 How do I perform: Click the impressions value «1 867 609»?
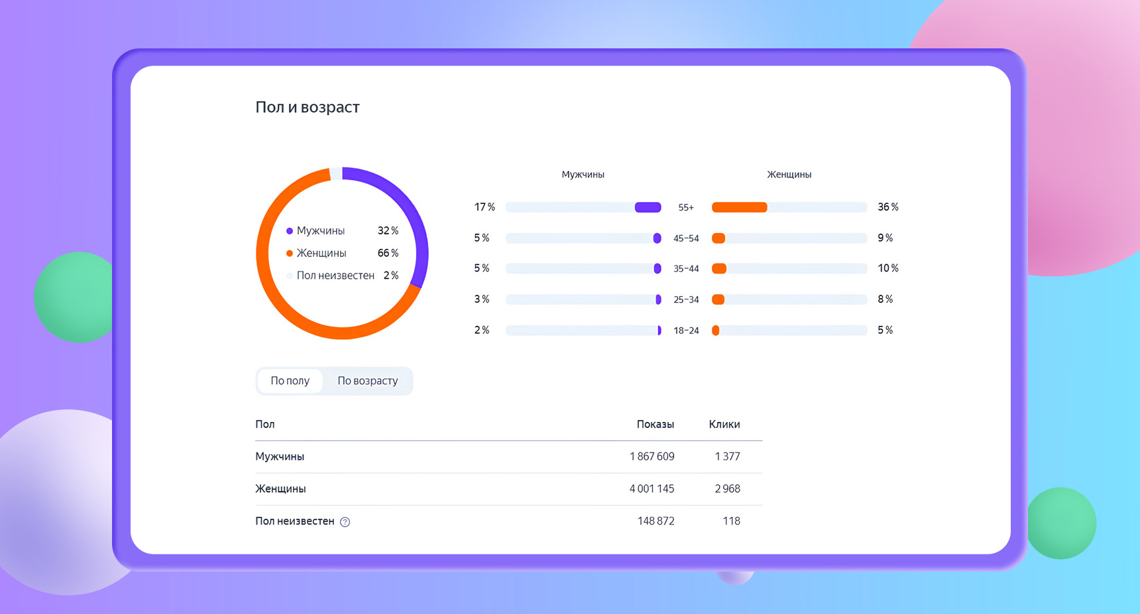(652, 457)
